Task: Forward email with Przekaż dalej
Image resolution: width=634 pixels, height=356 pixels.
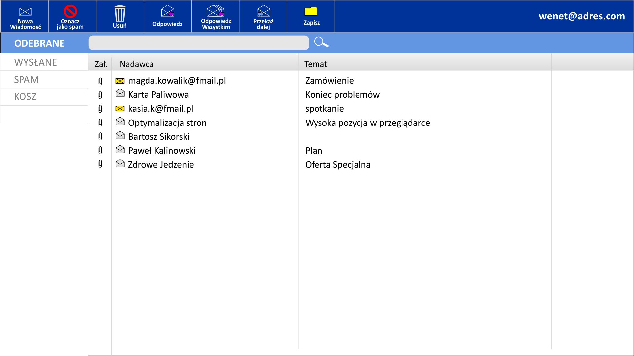Action: click(x=263, y=17)
